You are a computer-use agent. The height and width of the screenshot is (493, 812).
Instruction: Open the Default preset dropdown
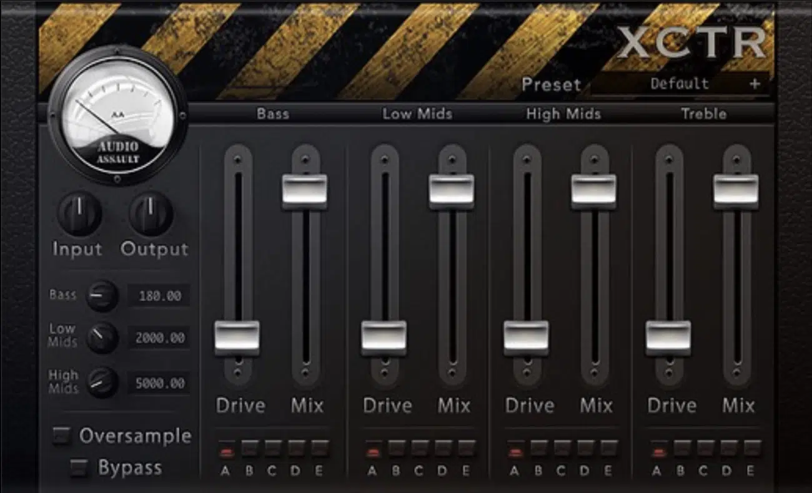tap(680, 84)
